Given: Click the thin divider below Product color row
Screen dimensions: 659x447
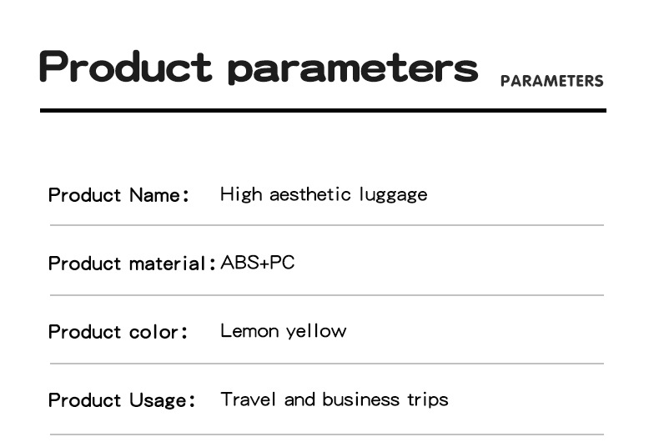Looking at the screenshot, I should [x=326, y=364].
